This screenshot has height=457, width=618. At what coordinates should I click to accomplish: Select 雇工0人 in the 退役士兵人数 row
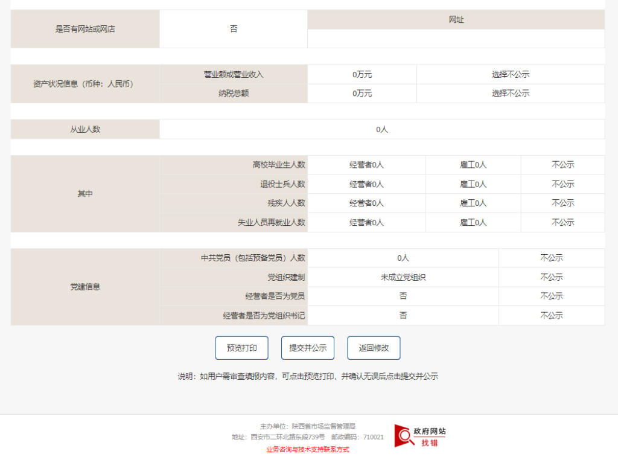473,184
